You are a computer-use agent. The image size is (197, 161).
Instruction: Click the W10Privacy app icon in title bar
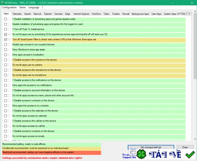pos(2,3)
